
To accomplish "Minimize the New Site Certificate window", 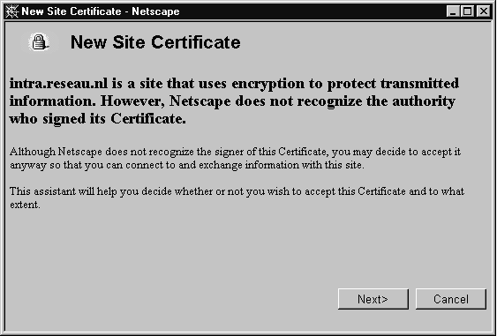I will pos(453,11).
